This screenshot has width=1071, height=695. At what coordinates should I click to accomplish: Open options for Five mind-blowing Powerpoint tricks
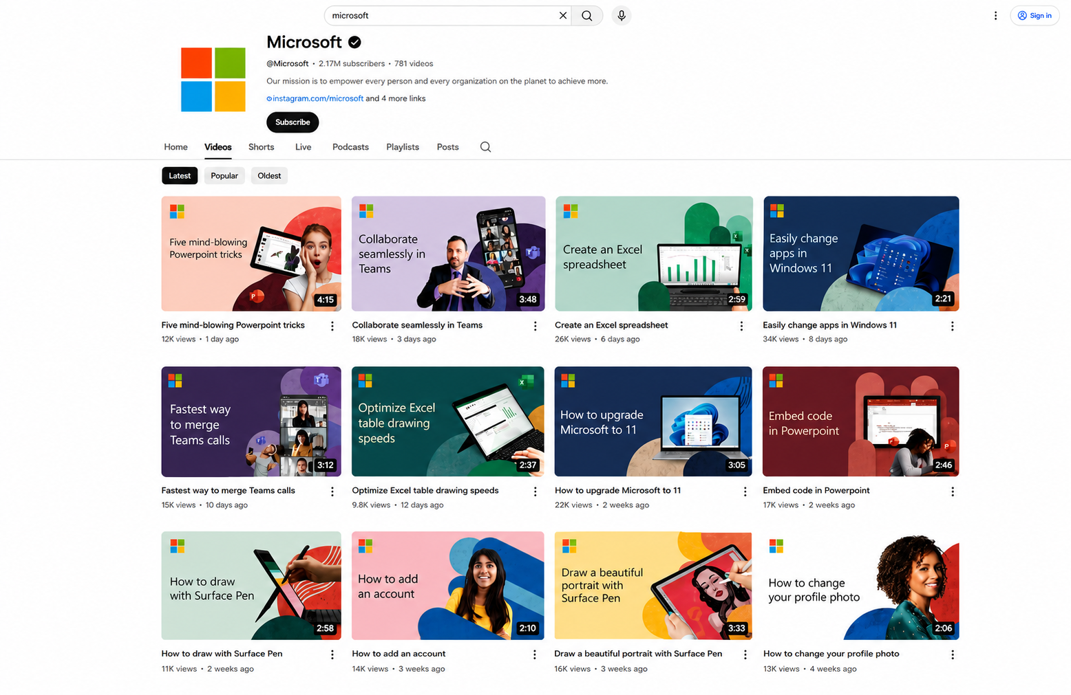(332, 326)
